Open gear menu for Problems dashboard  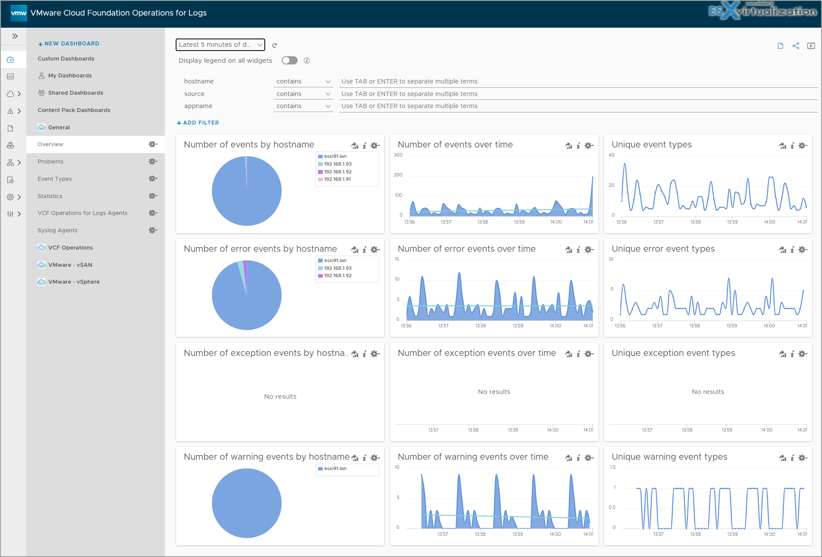click(x=153, y=161)
